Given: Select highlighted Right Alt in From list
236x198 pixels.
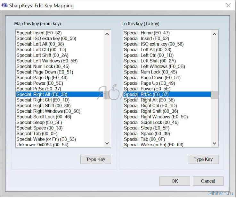Looking at the screenshot, I should 60,94.
